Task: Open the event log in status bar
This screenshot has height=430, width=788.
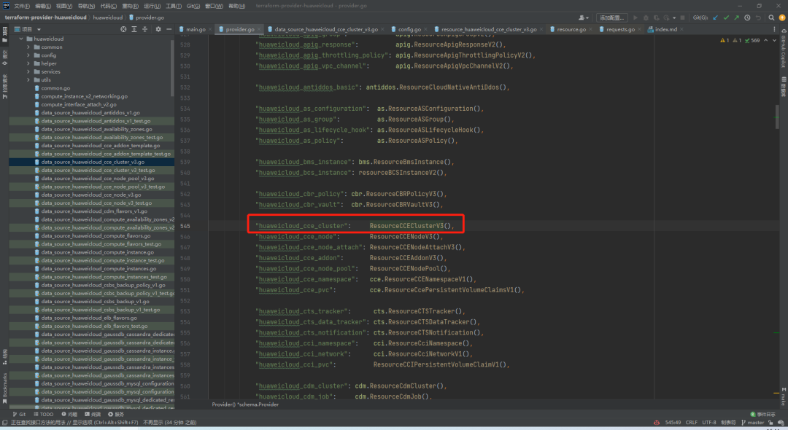Action: [x=763, y=415]
